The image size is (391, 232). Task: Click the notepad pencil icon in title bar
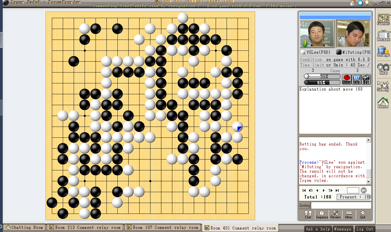pos(352,3)
